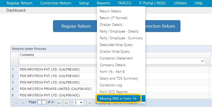
Task: Open the Utilities menu
Action: tap(180, 3)
